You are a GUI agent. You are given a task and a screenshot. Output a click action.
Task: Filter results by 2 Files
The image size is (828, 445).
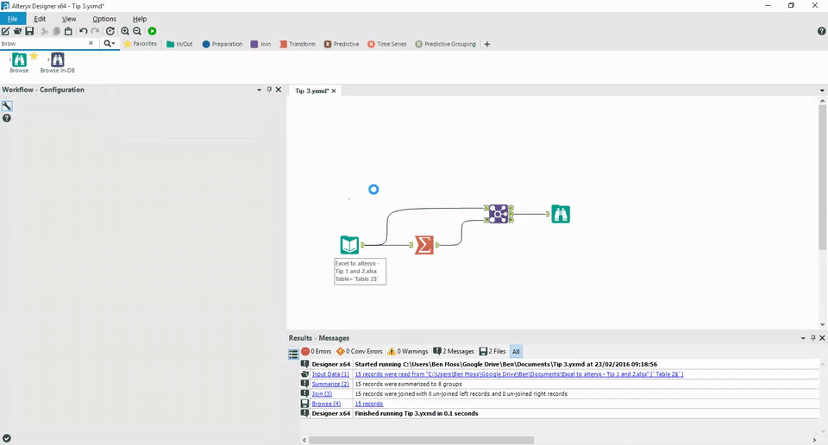(x=492, y=351)
